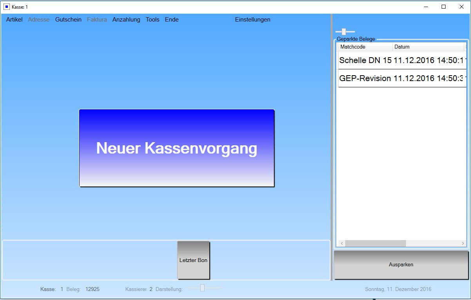The height and width of the screenshot is (300, 471).
Task: Open the Artikel menu
Action: [x=14, y=20]
